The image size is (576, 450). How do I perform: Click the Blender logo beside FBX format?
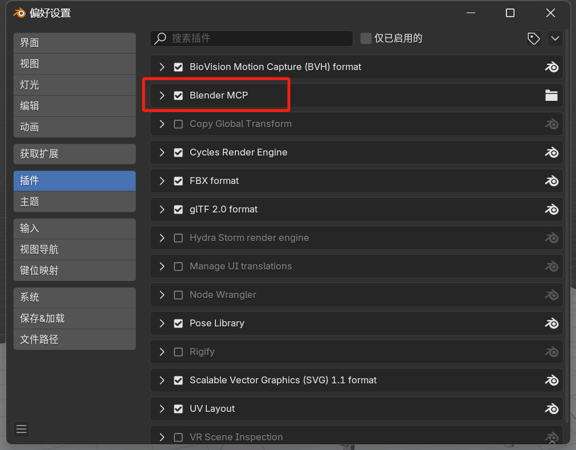point(551,181)
